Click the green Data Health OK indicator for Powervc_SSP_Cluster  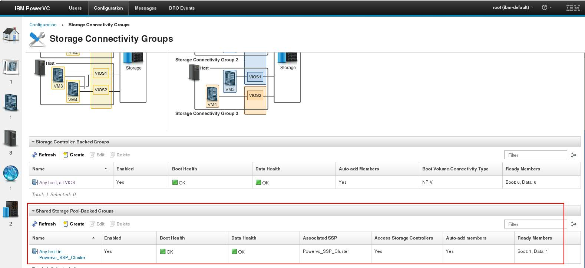click(234, 251)
